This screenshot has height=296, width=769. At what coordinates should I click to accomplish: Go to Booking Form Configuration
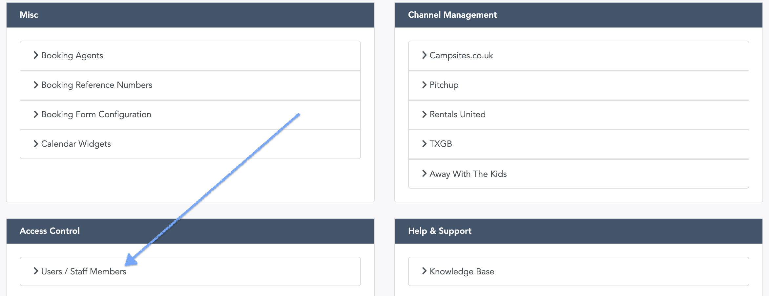point(190,115)
